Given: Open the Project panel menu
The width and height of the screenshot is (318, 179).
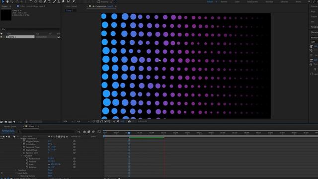Looking at the screenshot, I should 10,6.
